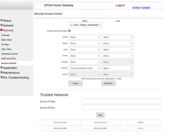
Task: Open the Telnet WAN dropdown
Action: [84, 43]
